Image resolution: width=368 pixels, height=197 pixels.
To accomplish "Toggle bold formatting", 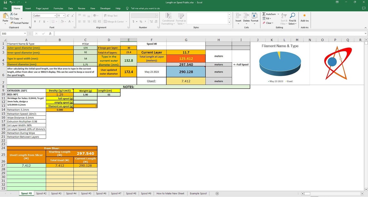I will (35, 21).
